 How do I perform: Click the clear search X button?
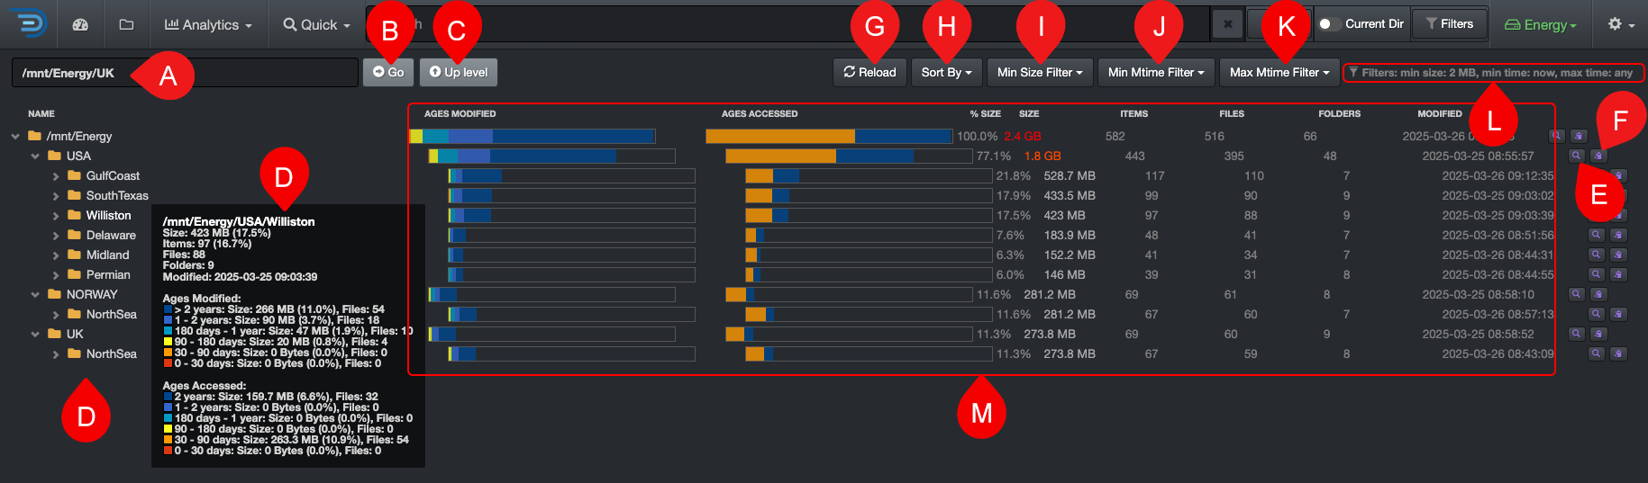coord(1227,24)
